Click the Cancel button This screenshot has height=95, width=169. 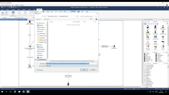click(93, 70)
